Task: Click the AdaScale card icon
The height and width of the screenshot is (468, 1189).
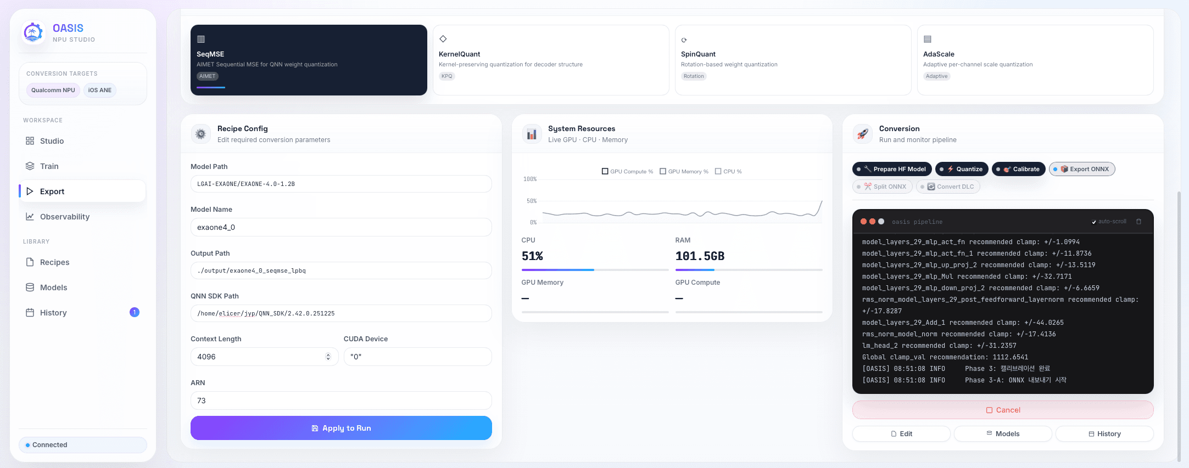Action: click(x=928, y=39)
